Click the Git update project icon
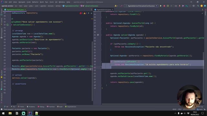The height and width of the screenshot is (116, 207). coord(180,6)
